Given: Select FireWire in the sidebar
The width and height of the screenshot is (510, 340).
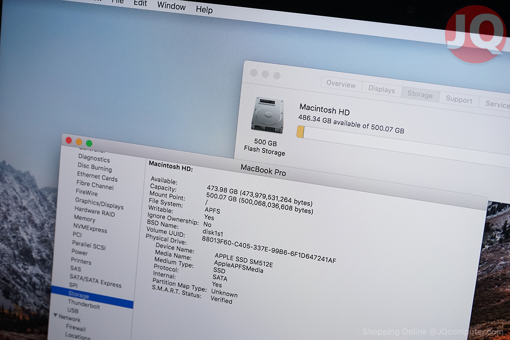Looking at the screenshot, I should 87,193.
